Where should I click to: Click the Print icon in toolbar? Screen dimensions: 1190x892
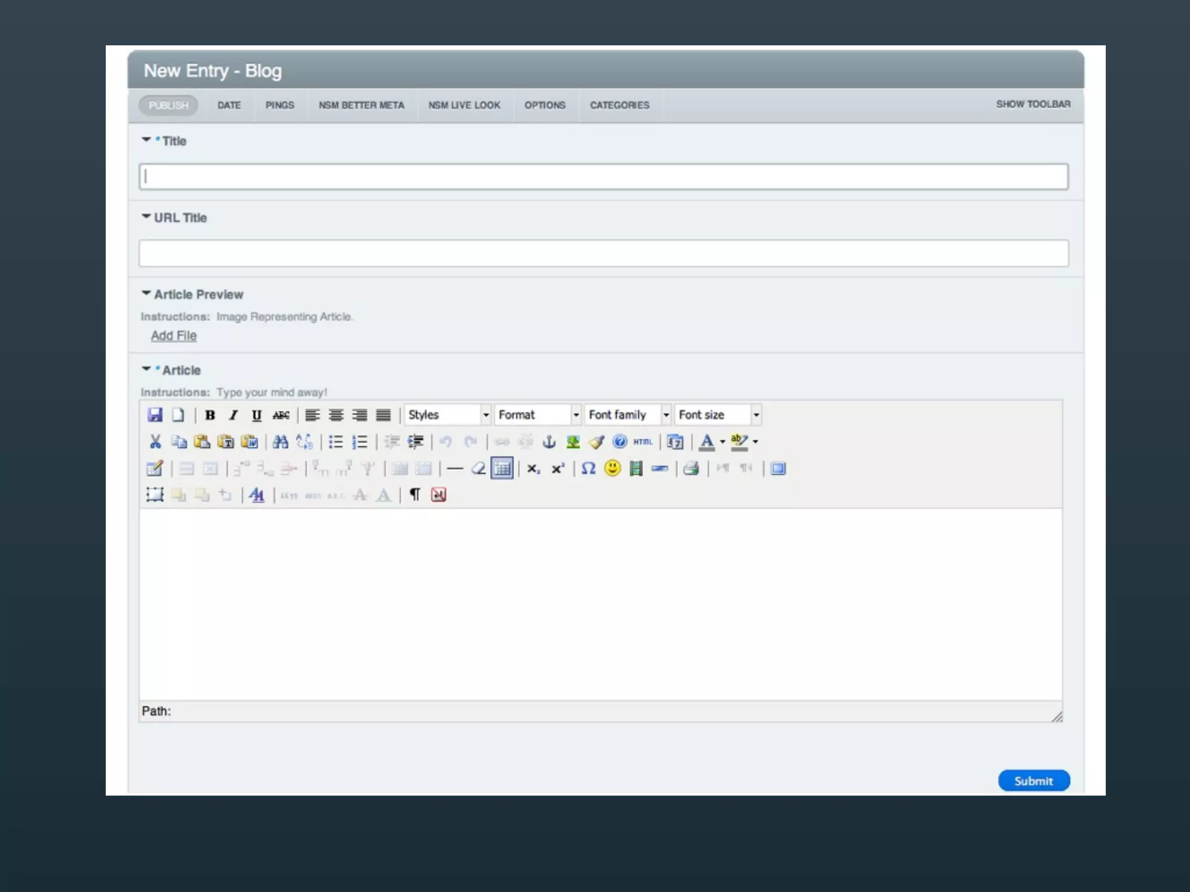coord(691,468)
